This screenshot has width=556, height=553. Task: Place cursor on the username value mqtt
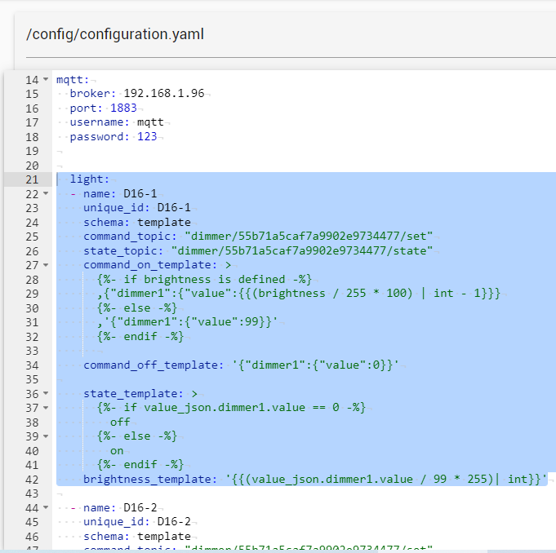pyautogui.click(x=150, y=122)
